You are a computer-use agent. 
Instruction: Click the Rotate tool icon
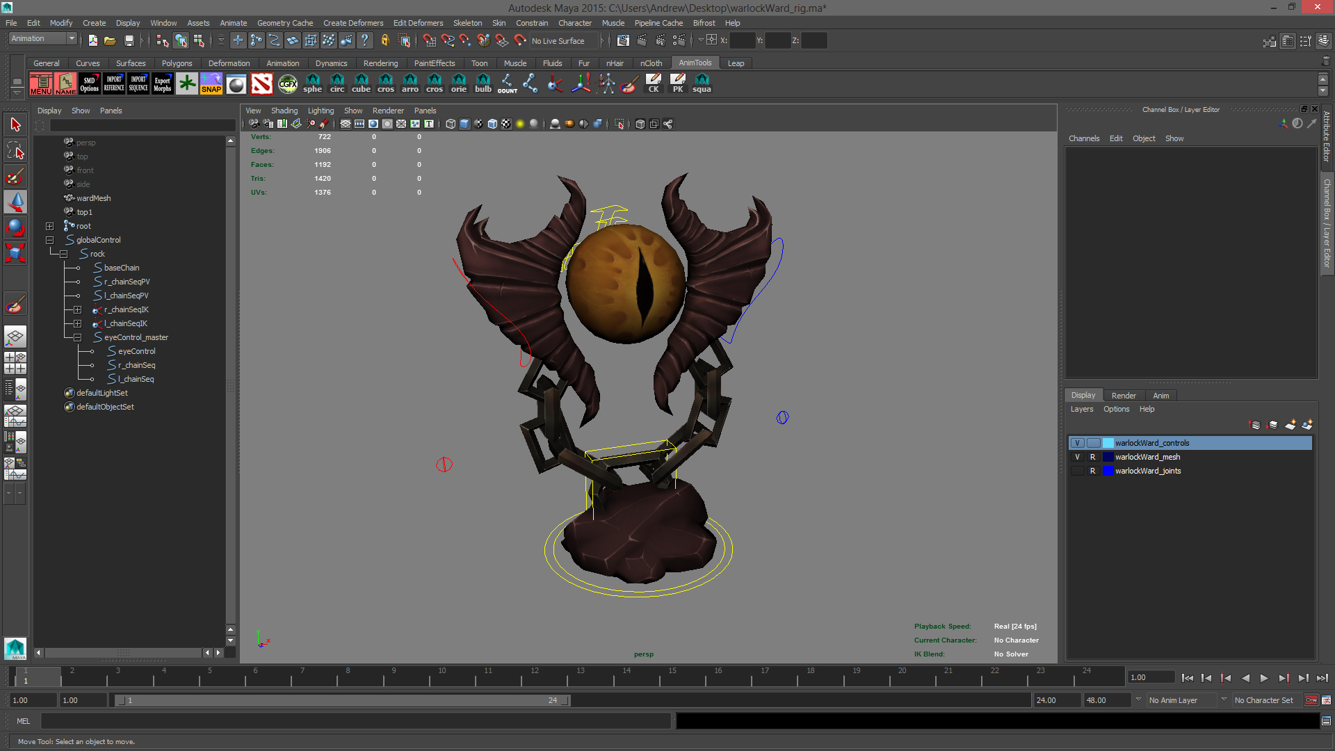tap(15, 227)
